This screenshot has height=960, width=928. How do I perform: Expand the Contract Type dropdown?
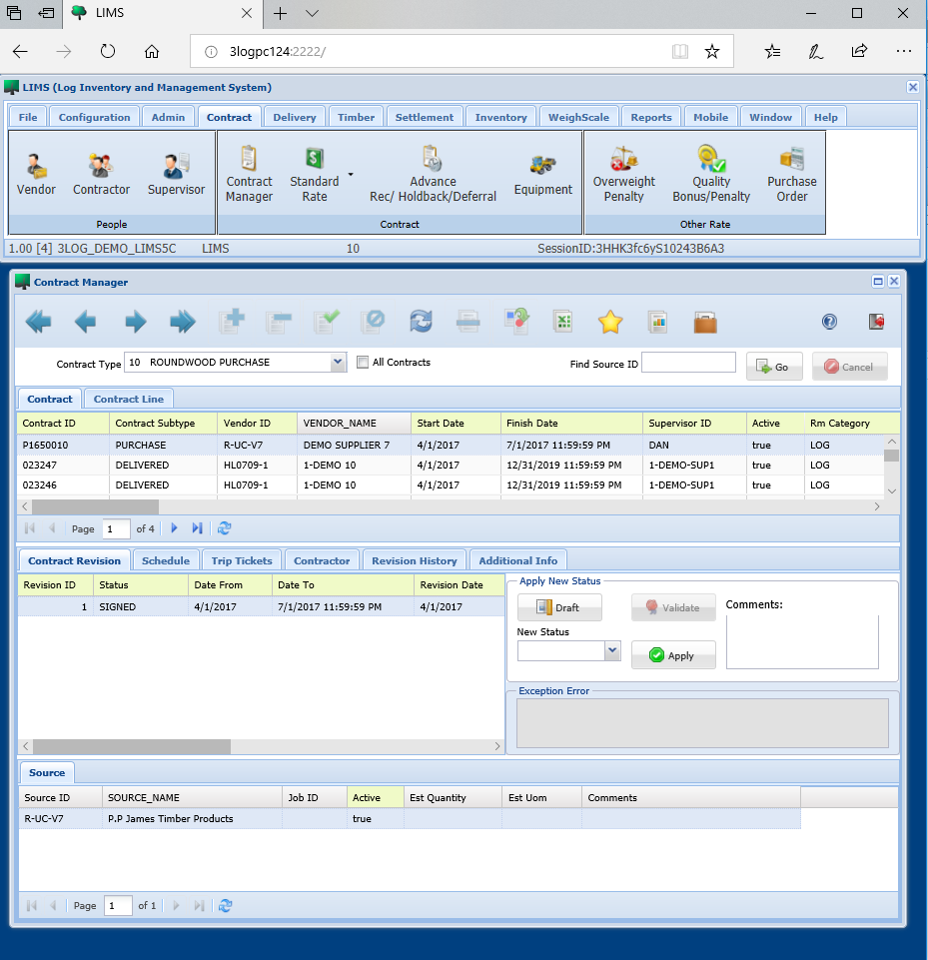point(338,363)
